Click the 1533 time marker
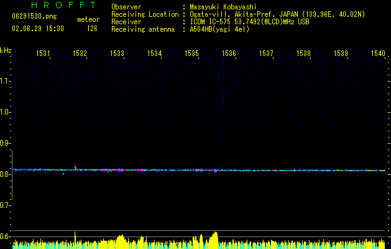This screenshot has width=391, height=249. pyautogui.click(x=117, y=54)
